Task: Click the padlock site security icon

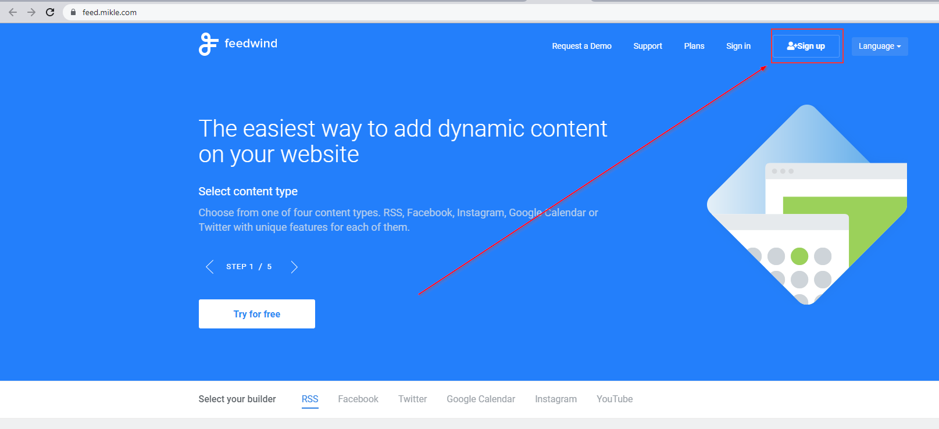Action: [x=73, y=12]
